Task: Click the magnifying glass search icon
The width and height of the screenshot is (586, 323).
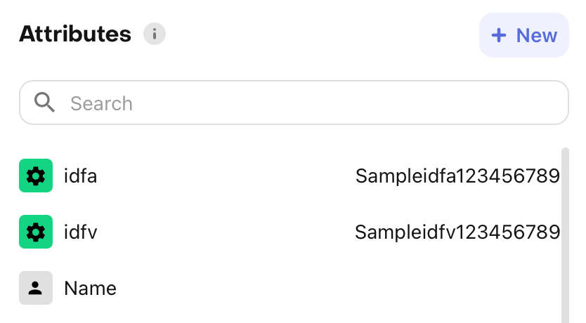Action: coord(45,103)
